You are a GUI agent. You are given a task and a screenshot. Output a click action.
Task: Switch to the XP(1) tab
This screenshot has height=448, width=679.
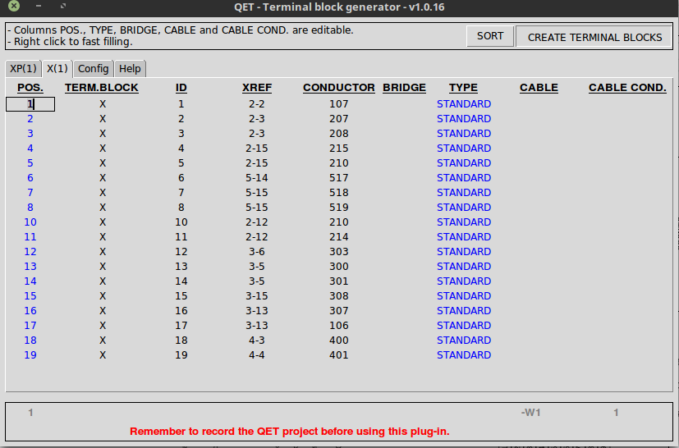click(x=23, y=69)
